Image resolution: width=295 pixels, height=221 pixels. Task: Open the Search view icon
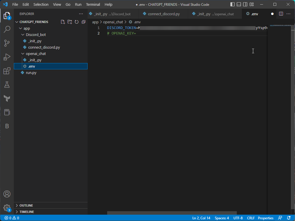coord(7,29)
